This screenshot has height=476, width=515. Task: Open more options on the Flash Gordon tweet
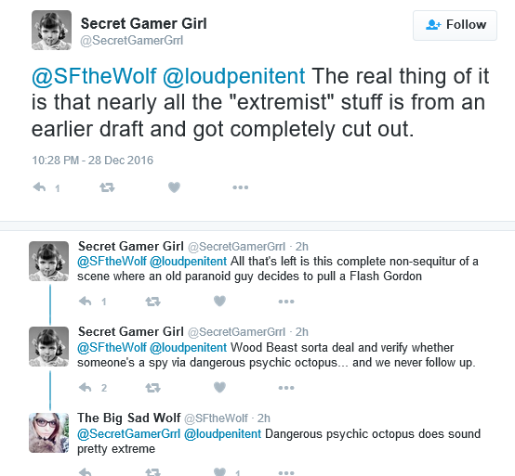point(286,302)
